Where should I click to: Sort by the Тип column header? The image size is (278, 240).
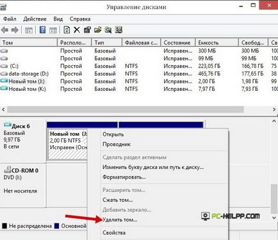click(107, 42)
